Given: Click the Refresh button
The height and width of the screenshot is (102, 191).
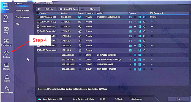Looking at the screenshot, I should (46, 9).
